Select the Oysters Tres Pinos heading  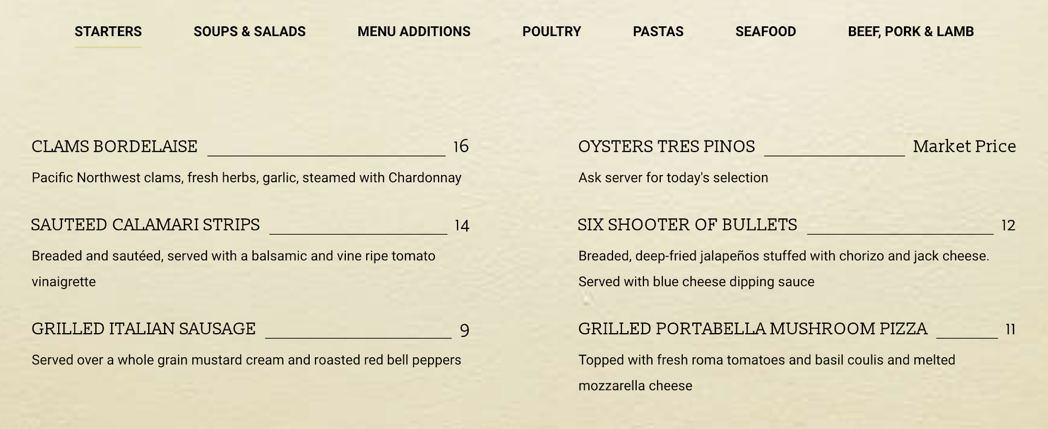[667, 146]
